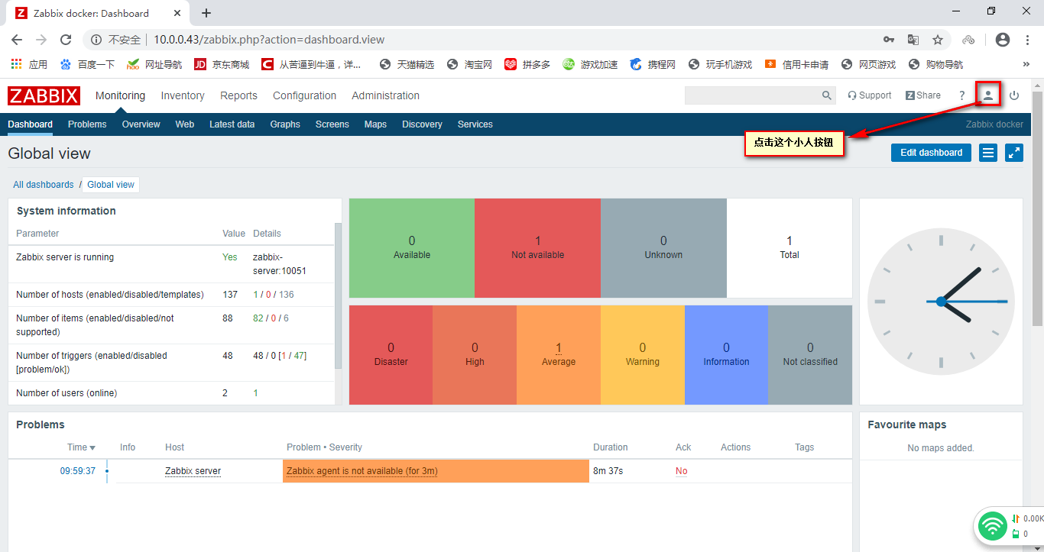Sort problems by Time column arrow
The height and width of the screenshot is (552, 1044).
(92, 447)
